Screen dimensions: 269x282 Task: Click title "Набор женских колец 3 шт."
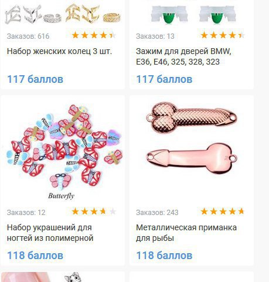59,52
